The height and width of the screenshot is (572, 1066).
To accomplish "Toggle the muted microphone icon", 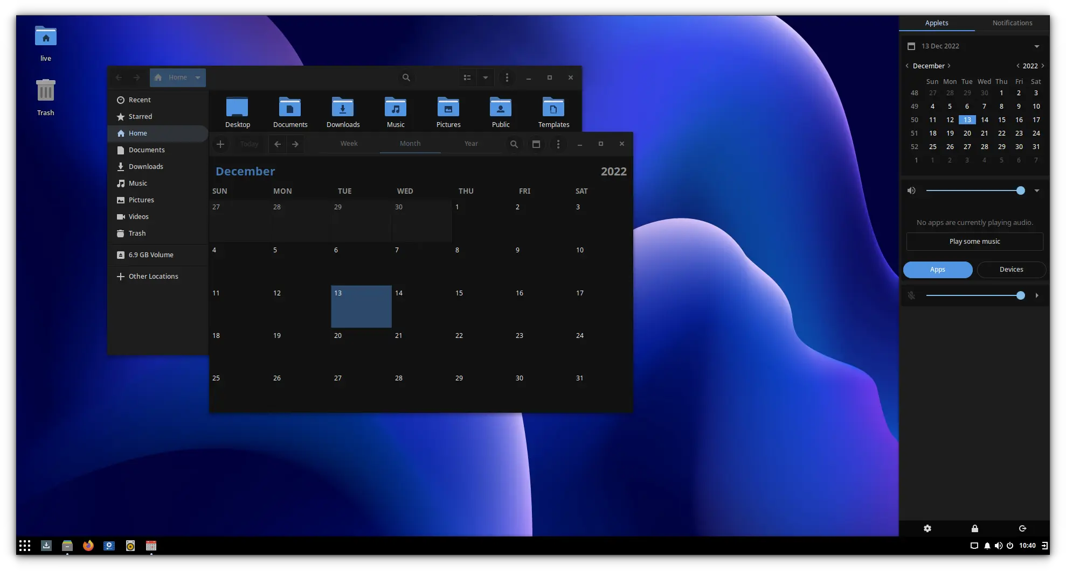I will tap(911, 295).
